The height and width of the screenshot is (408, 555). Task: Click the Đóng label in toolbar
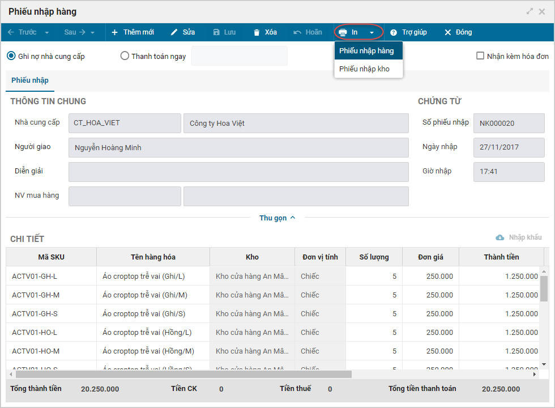(x=464, y=32)
